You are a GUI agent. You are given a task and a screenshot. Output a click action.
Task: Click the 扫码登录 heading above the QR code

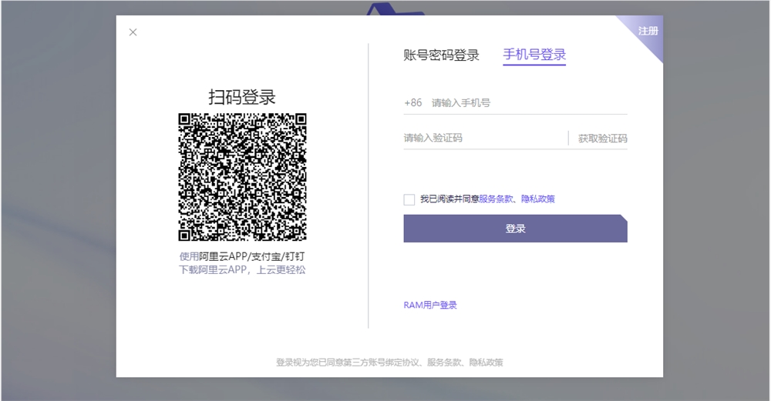pyautogui.click(x=242, y=97)
